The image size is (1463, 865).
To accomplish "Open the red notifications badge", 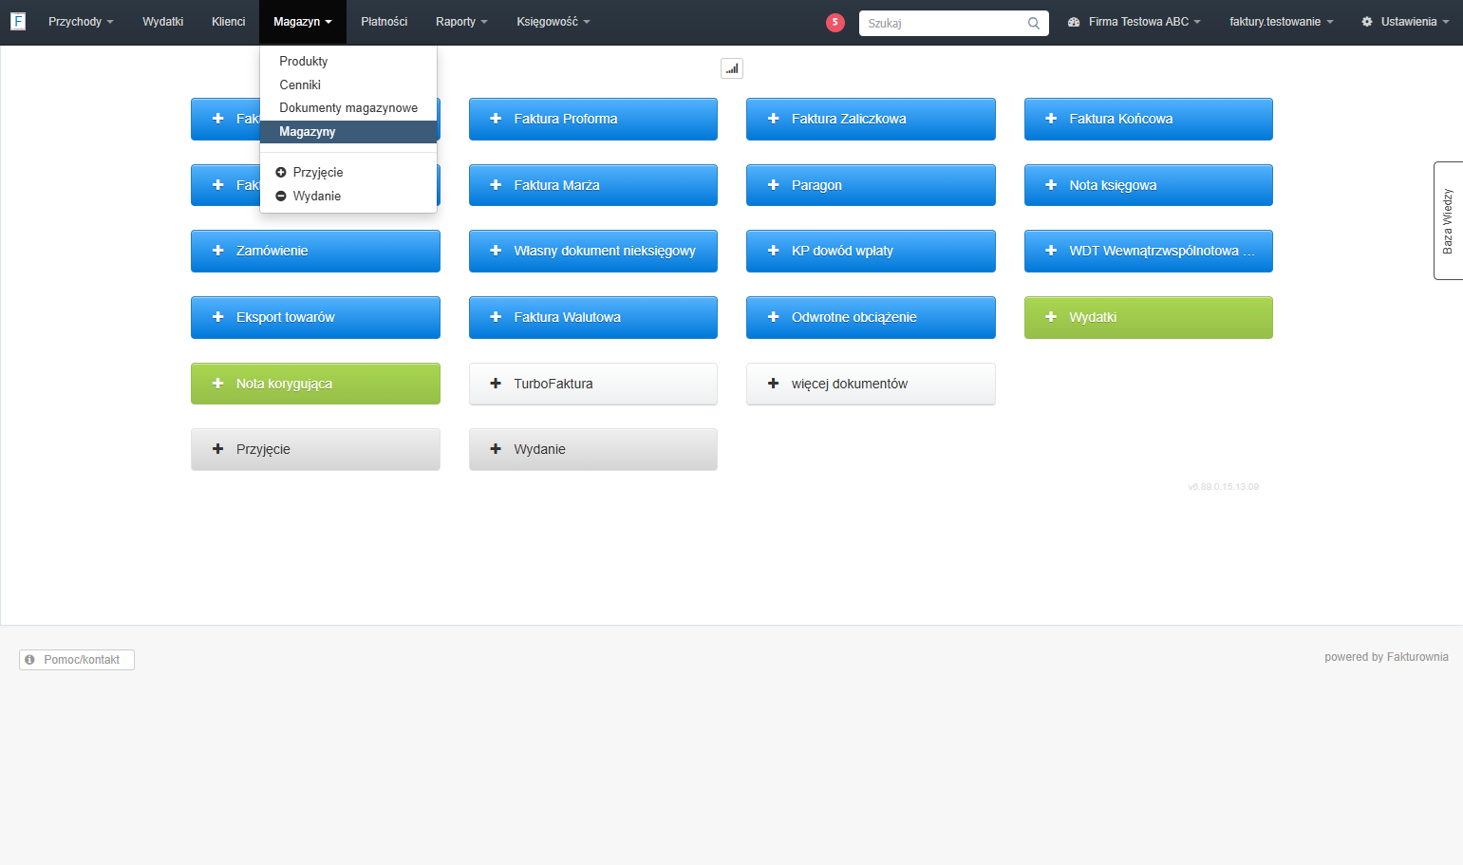I will click(835, 23).
